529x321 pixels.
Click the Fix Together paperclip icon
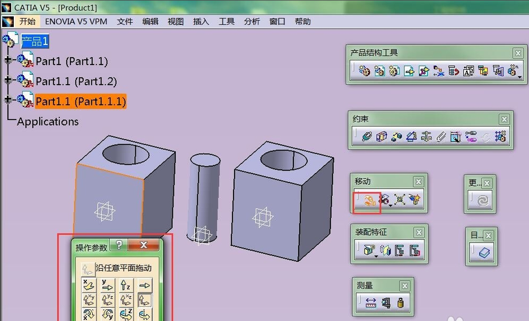point(441,136)
